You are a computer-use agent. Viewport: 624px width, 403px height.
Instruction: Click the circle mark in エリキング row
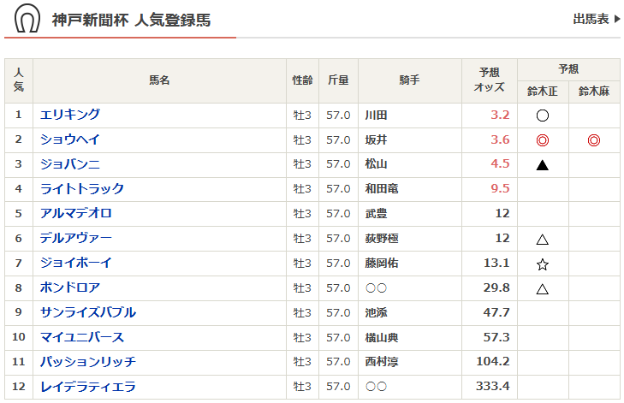(542, 116)
